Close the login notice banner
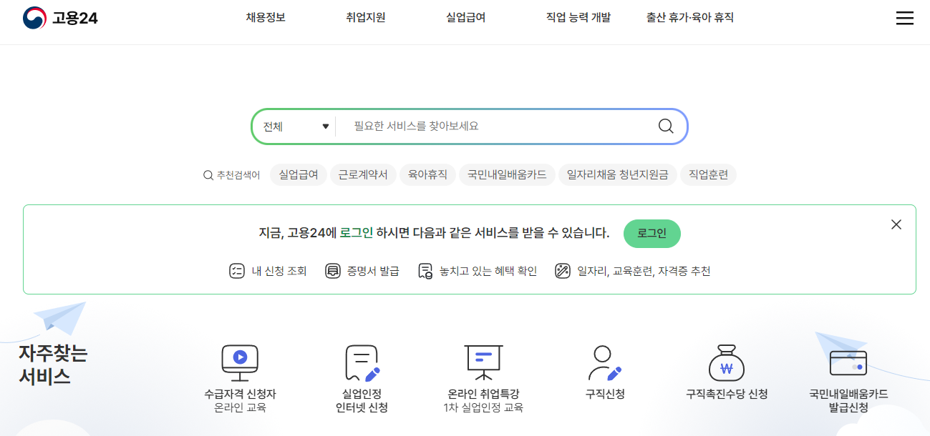 896,224
